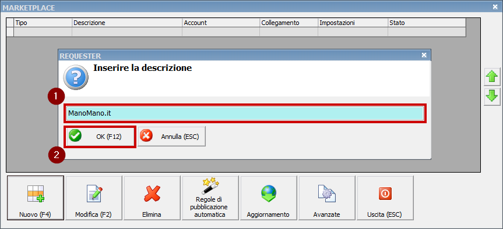Click the Tipo column header
This screenshot has height=229, width=503.
click(x=43, y=23)
